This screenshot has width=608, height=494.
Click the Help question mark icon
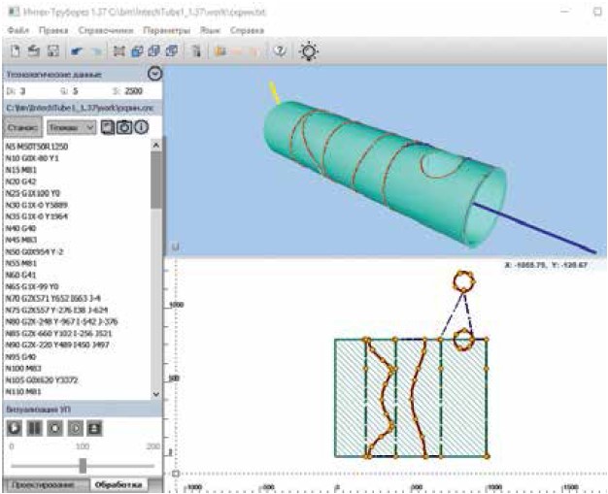pos(280,50)
